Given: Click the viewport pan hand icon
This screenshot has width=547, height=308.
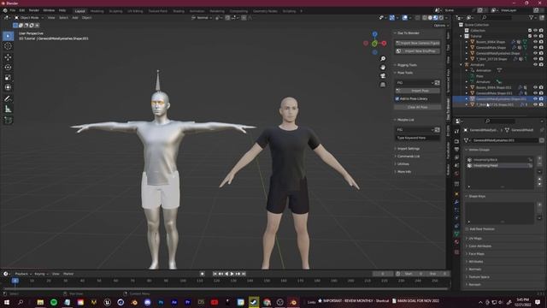Looking at the screenshot, I should click(383, 67).
